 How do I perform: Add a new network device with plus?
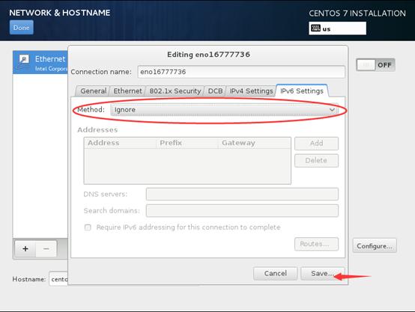coord(25,249)
